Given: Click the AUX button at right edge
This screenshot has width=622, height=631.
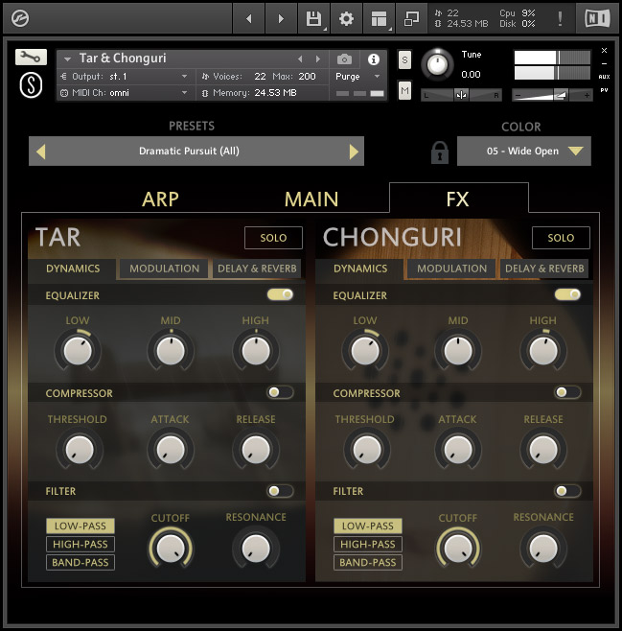Looking at the screenshot, I should click(x=604, y=77).
